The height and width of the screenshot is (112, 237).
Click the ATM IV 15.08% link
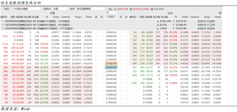coord(206,21)
